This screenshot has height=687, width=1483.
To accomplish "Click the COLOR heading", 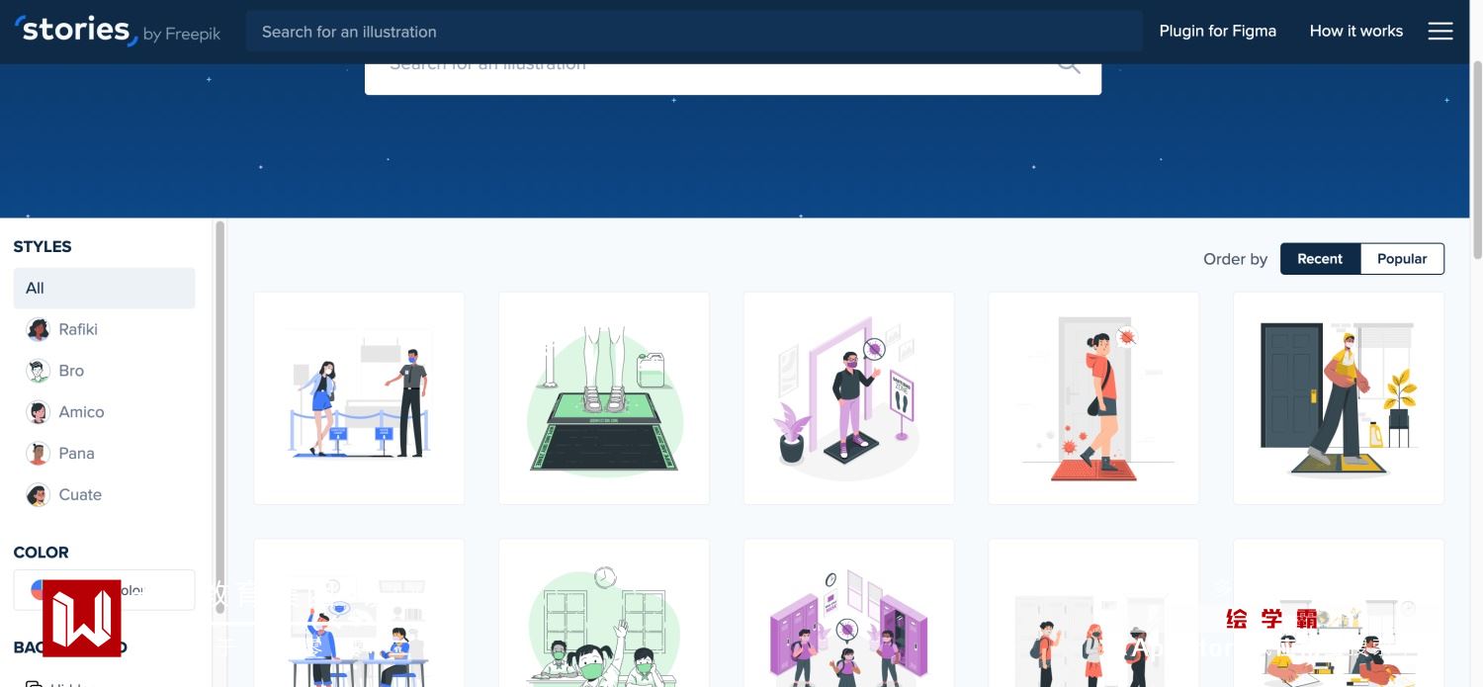I will [x=42, y=553].
